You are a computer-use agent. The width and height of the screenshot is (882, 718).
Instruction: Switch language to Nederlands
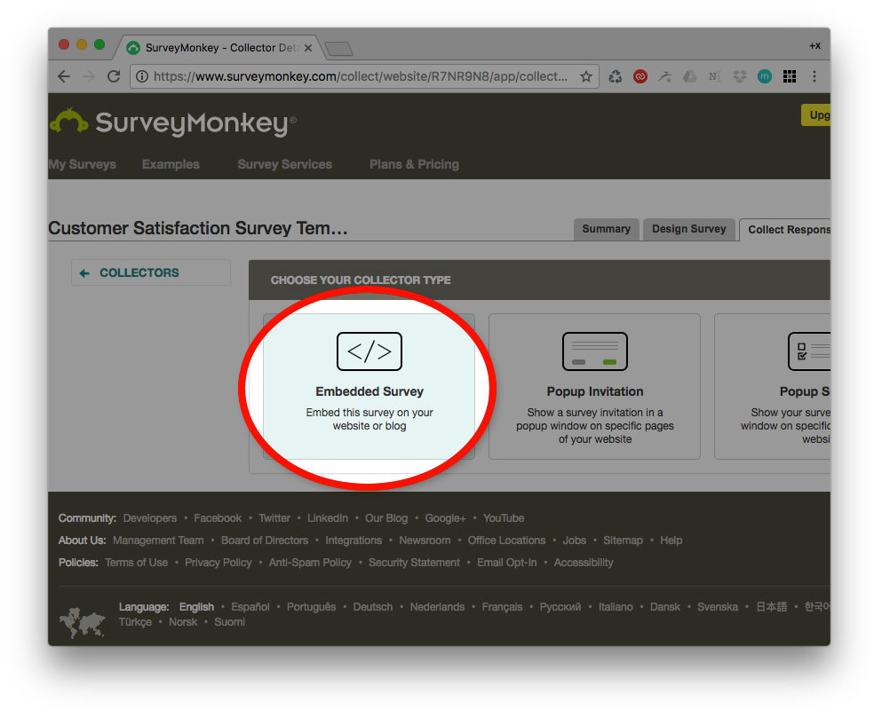(437, 607)
